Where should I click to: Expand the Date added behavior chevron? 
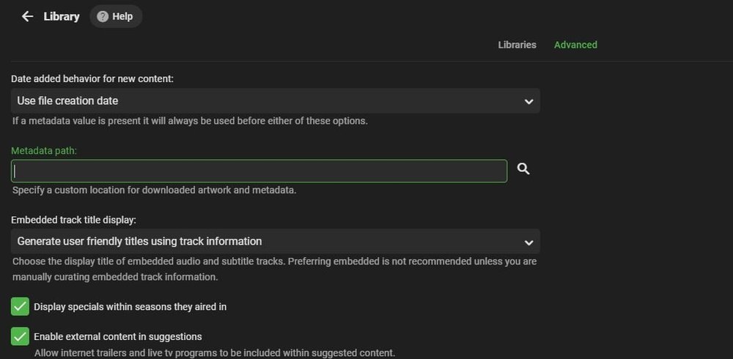[x=528, y=101]
